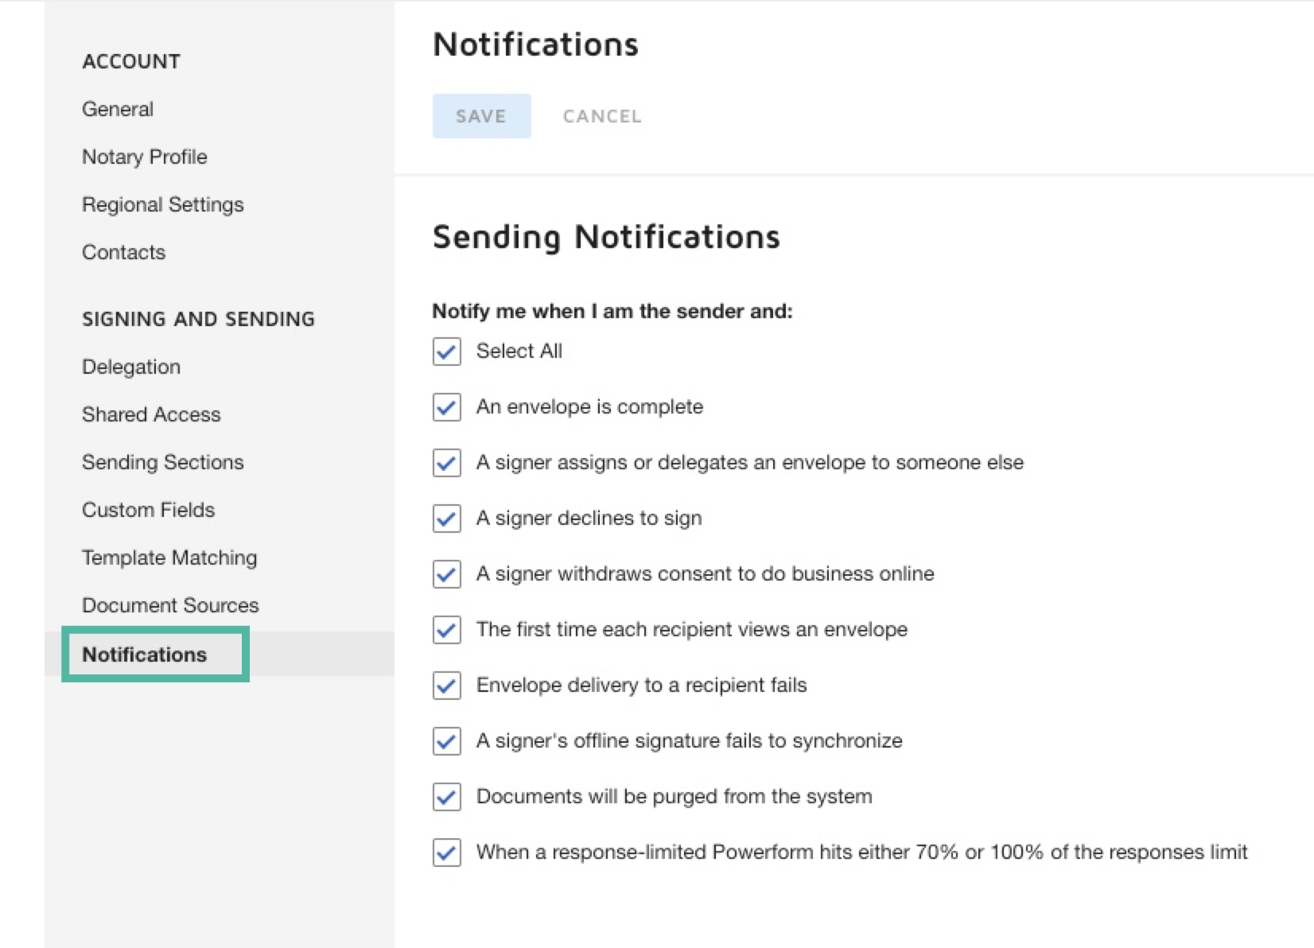
Task: Uncheck response-limited Powerform limit notification
Action: coord(447,853)
